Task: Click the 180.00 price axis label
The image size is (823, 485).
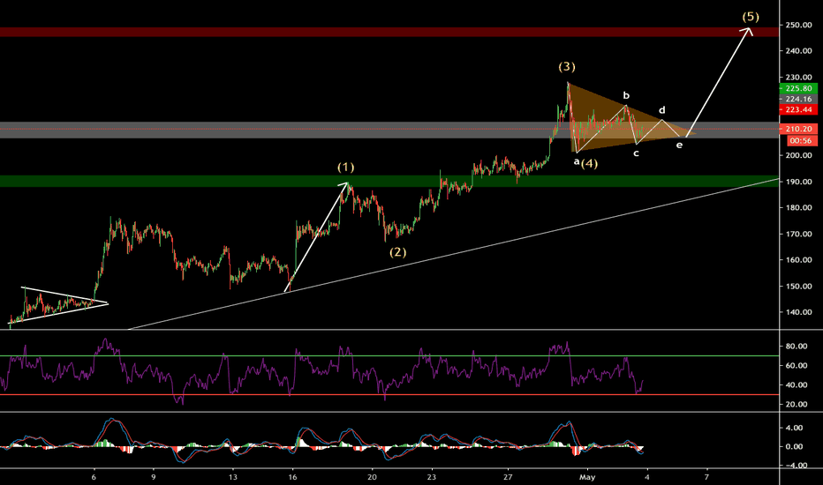Action: tap(799, 207)
